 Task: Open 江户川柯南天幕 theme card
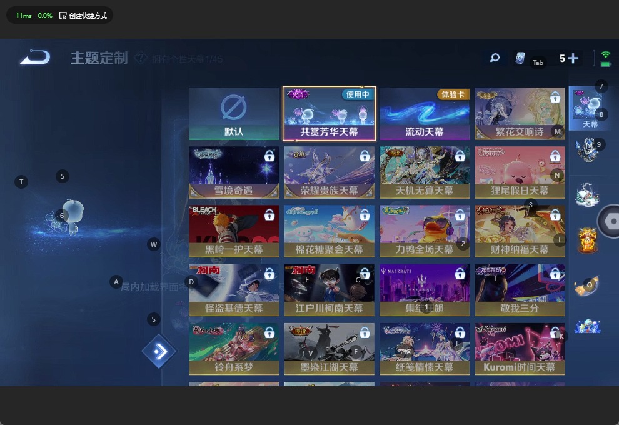(330, 290)
